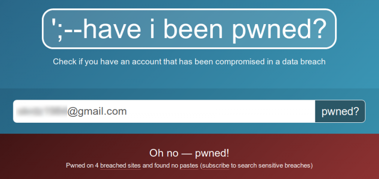Click the 'to search sensitive breaches' text
This screenshot has width=379, height=179.
[270, 166]
